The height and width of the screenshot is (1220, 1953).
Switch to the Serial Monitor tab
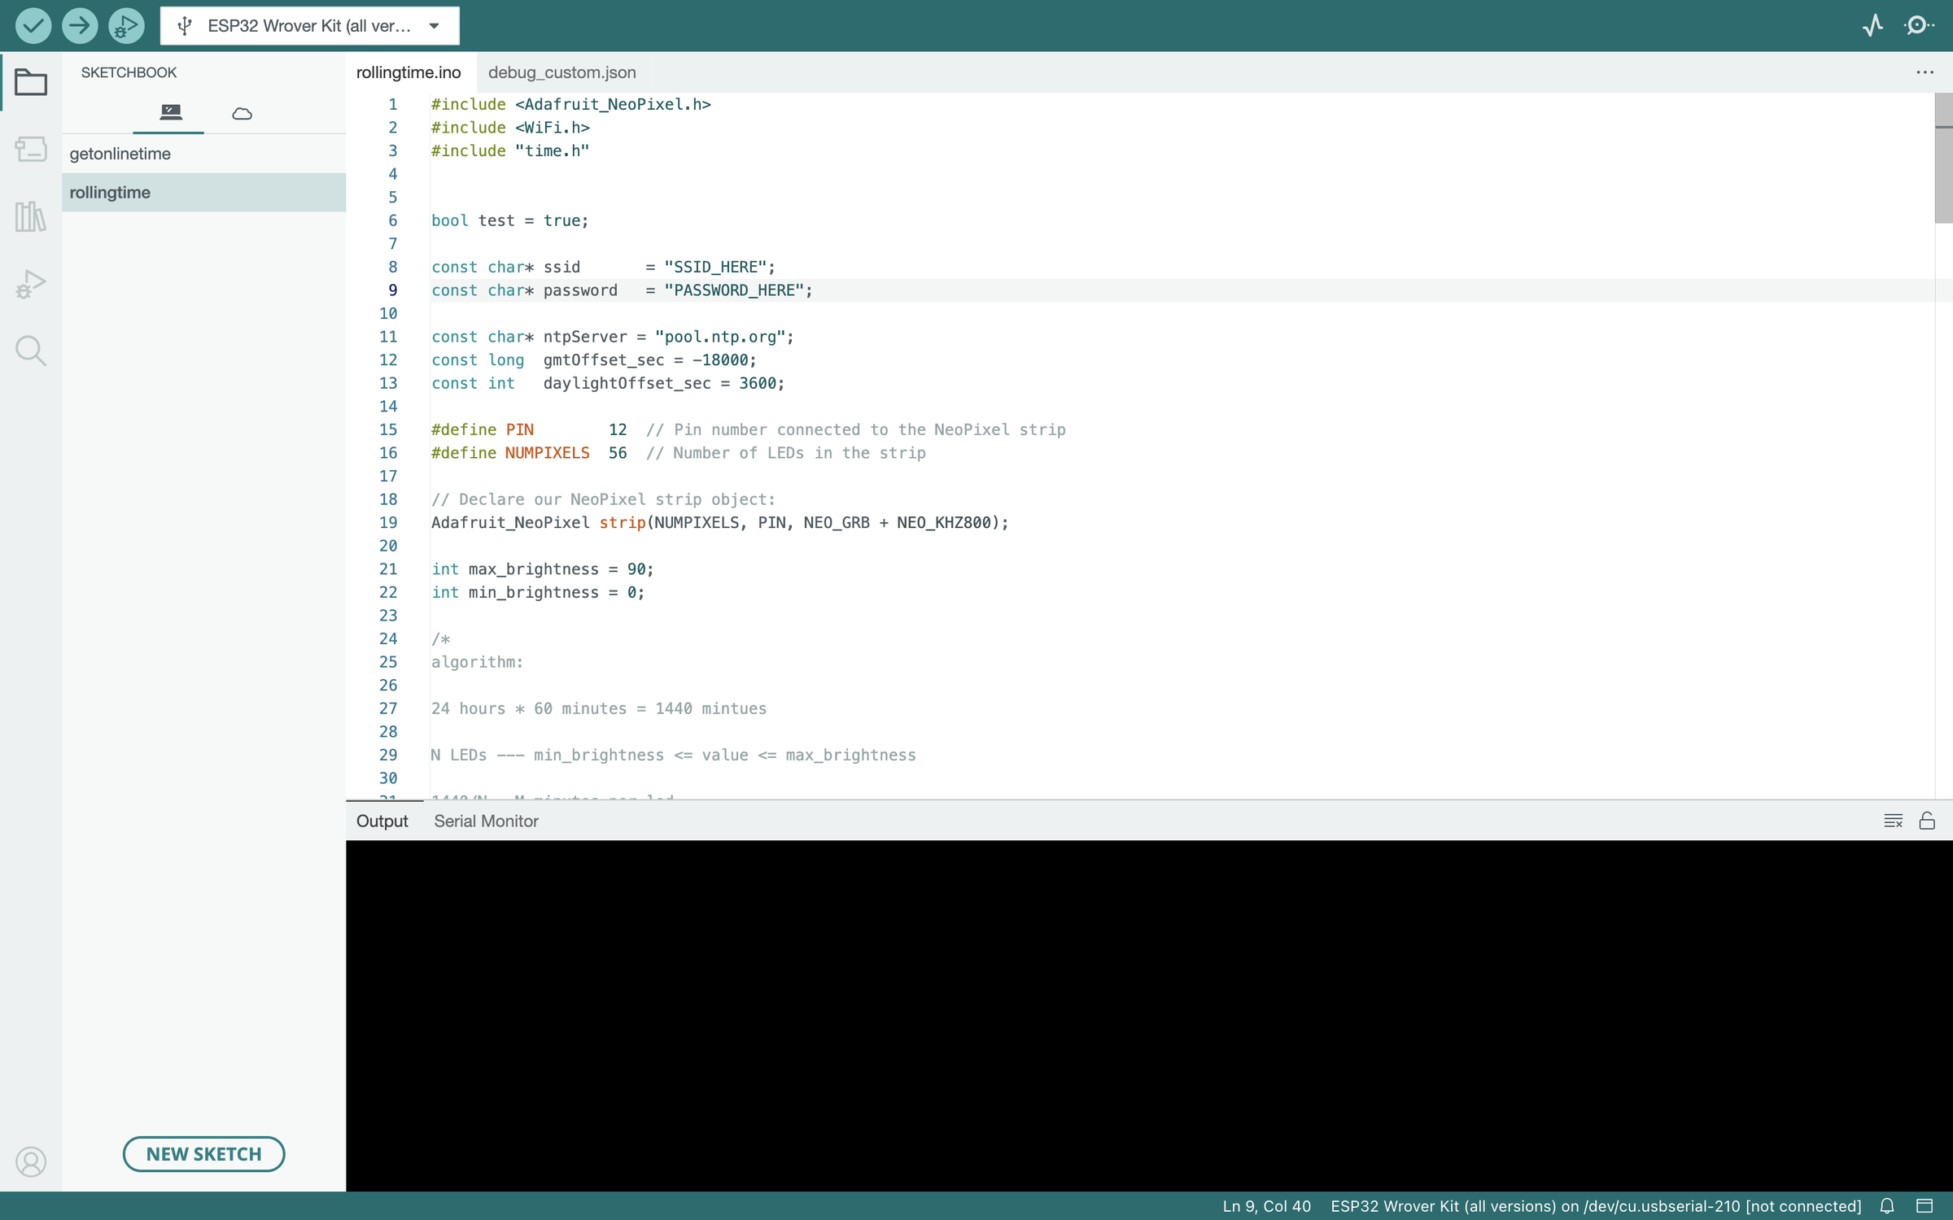(486, 821)
